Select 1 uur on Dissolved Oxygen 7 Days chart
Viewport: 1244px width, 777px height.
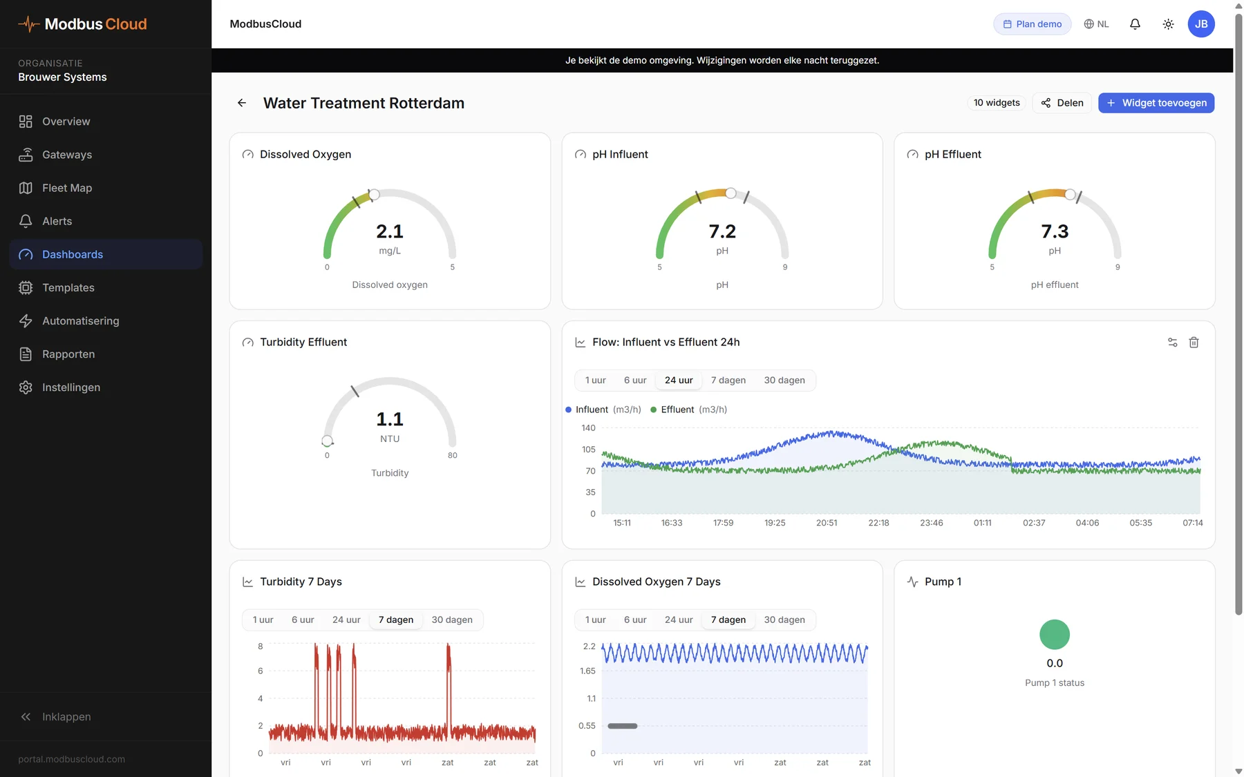coord(595,620)
